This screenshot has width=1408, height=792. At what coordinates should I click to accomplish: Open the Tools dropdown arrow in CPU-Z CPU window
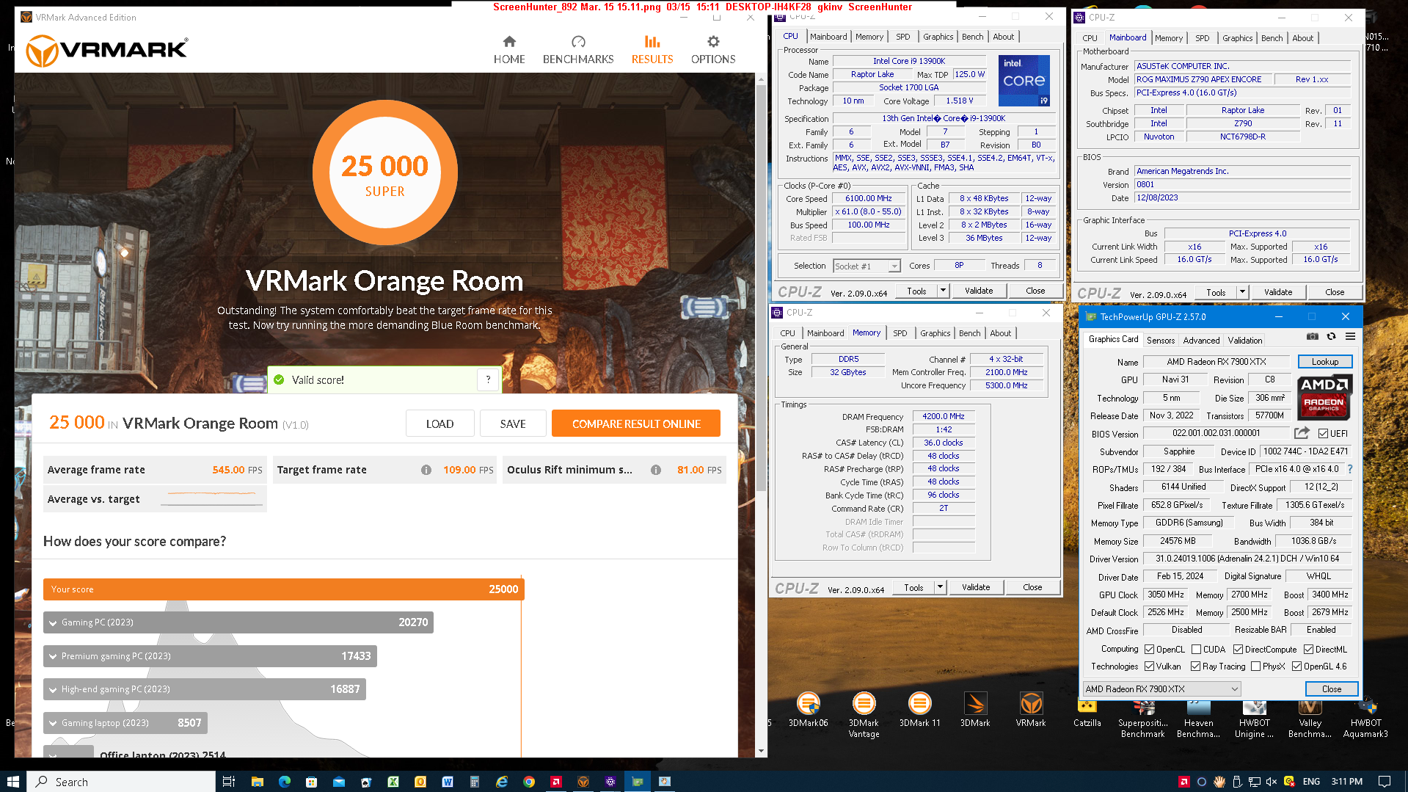[x=943, y=291]
